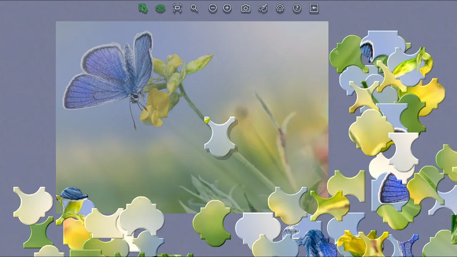
Task: Open settings with the gear icon
Action: pyautogui.click(x=280, y=8)
